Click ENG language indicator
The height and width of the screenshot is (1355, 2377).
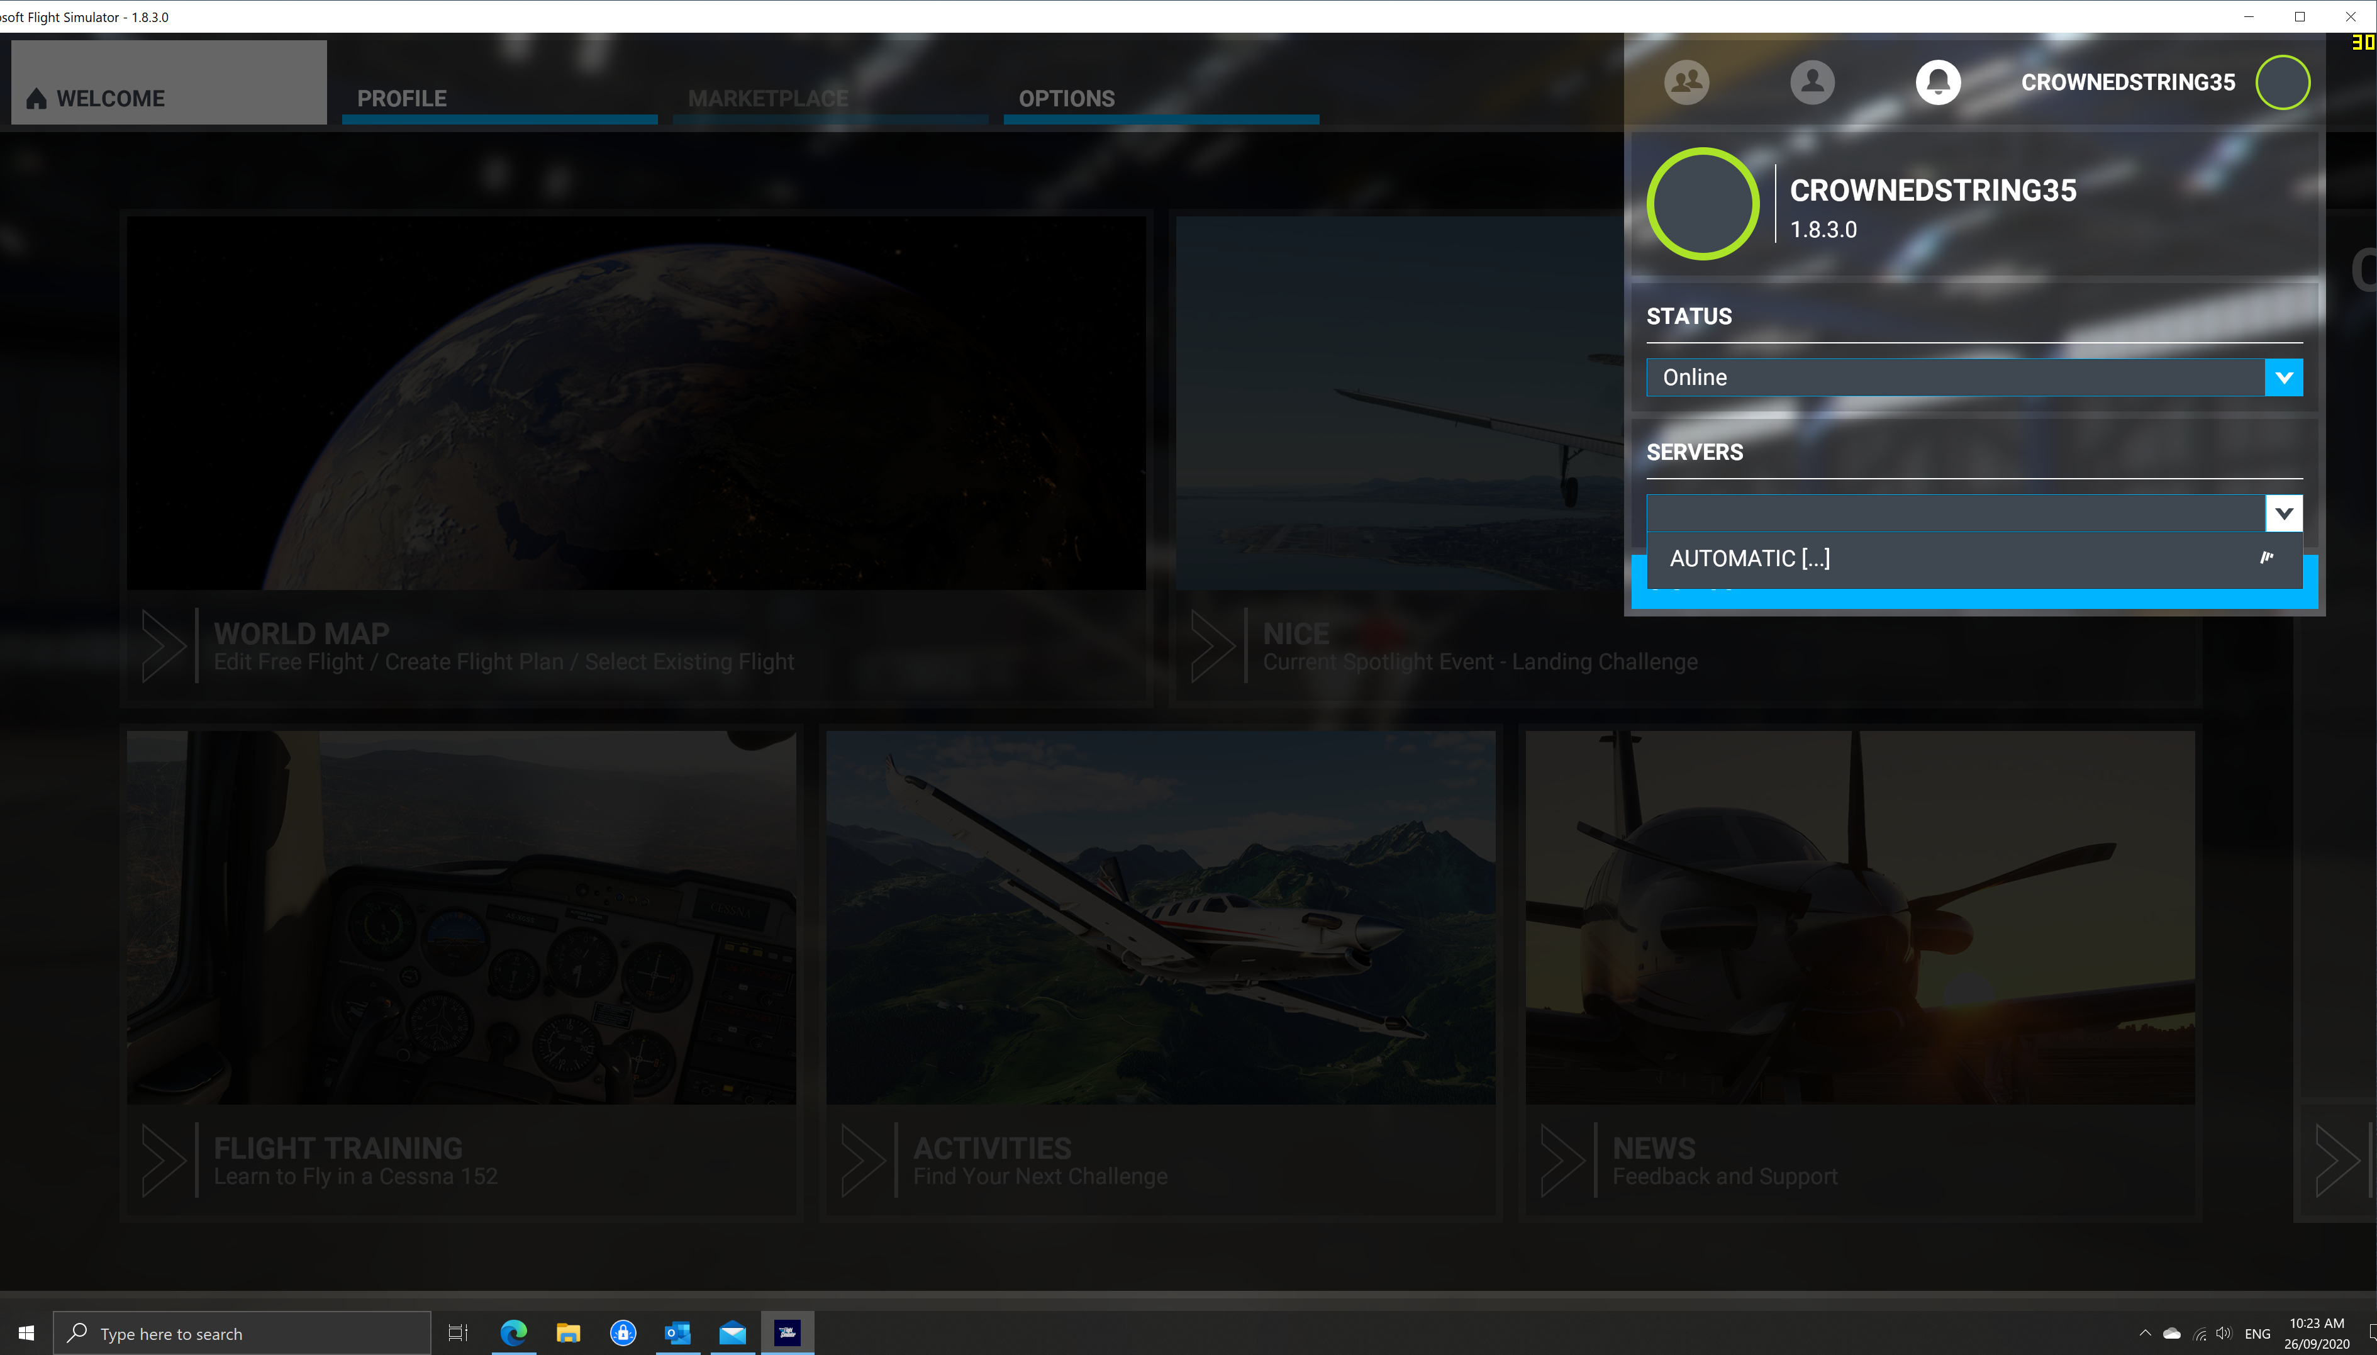pos(2257,1334)
